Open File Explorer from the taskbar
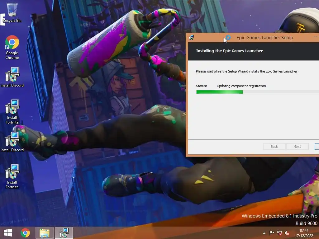Viewport: 319px width, 239px height. pos(45,233)
